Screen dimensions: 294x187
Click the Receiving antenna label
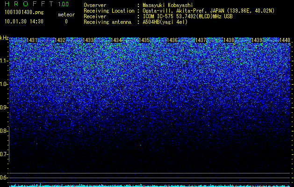[108, 22]
